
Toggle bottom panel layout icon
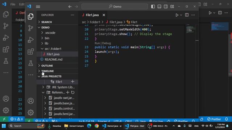click(x=159, y=6)
